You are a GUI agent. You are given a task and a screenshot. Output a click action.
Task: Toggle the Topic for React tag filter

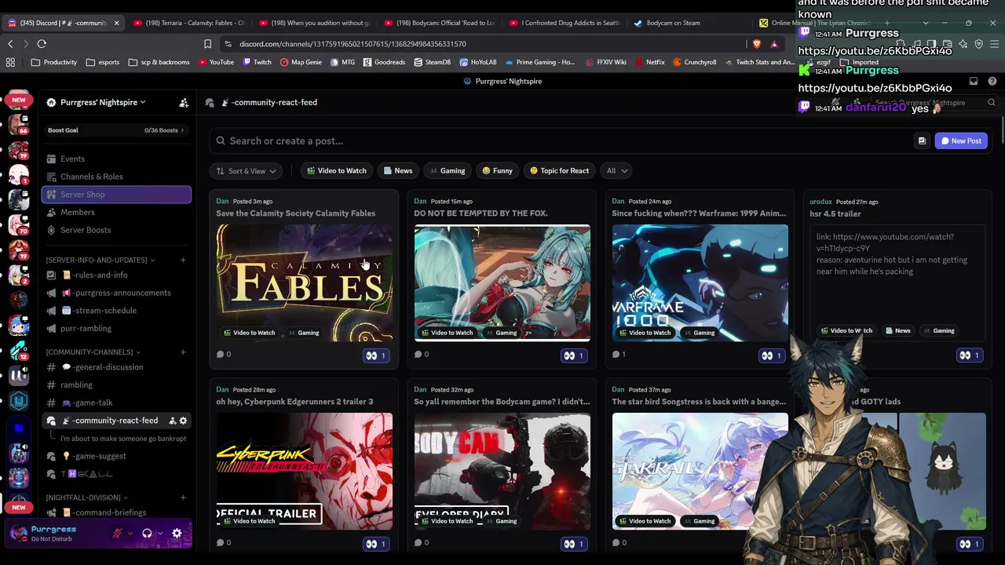tap(559, 171)
